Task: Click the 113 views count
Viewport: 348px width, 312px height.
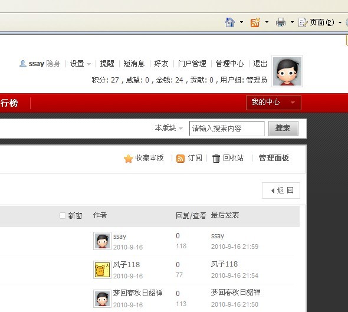Action: pyautogui.click(x=181, y=304)
